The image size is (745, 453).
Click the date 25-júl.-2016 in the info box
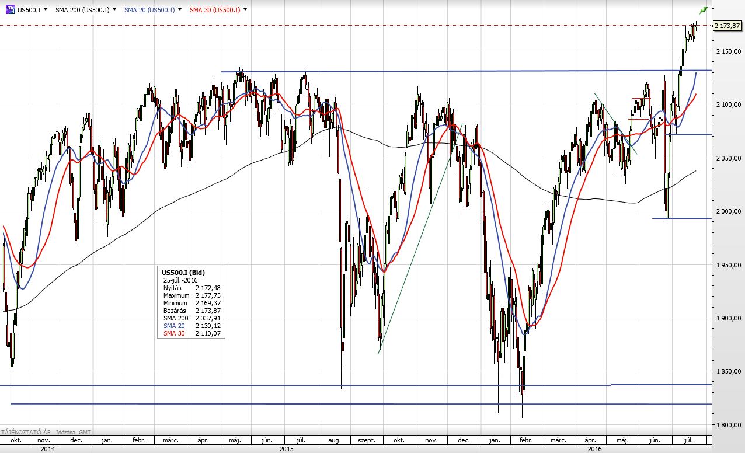click(x=180, y=280)
